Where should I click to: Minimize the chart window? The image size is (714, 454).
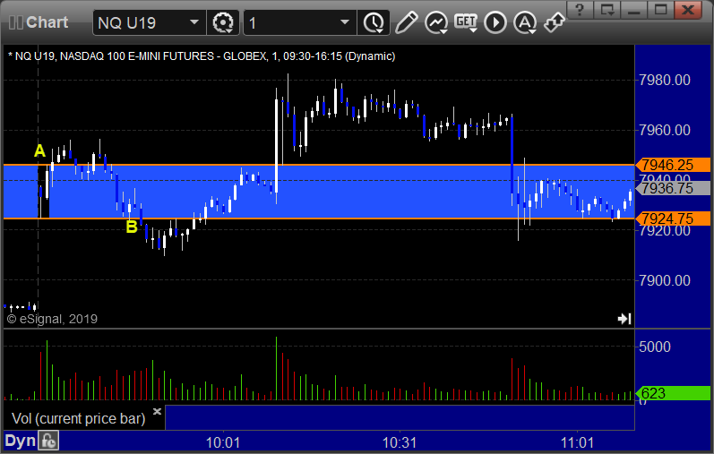click(634, 10)
